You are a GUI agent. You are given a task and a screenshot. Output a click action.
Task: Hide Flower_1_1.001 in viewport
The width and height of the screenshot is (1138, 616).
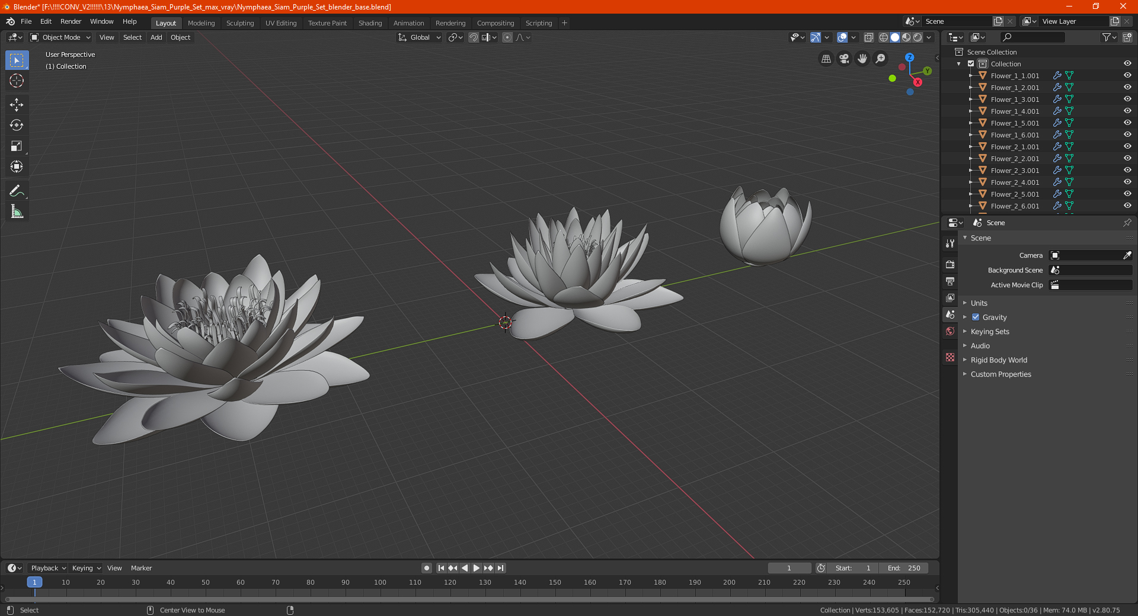click(x=1127, y=76)
